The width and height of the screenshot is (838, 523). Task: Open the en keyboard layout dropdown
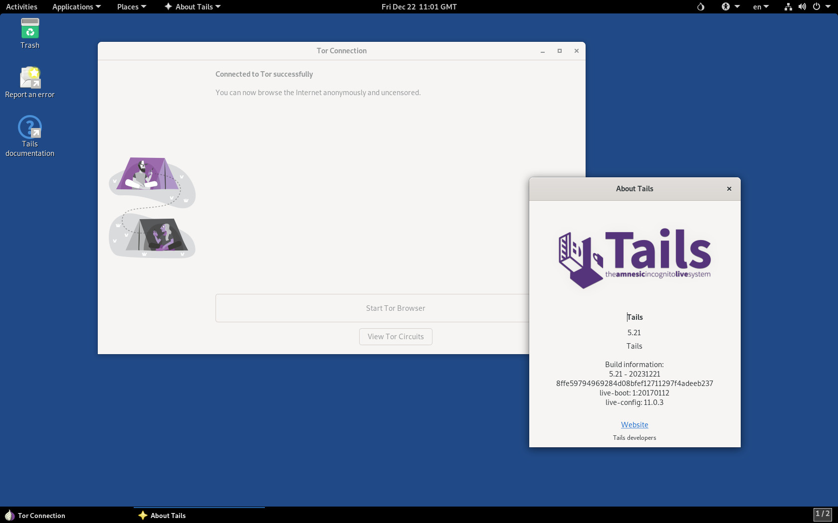point(761,7)
